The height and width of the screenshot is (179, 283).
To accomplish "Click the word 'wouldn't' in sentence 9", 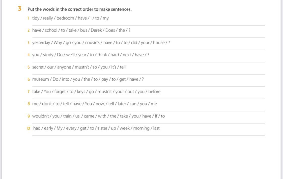I will tap(41, 116).
